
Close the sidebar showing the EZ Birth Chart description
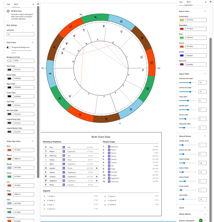pos(33,4)
